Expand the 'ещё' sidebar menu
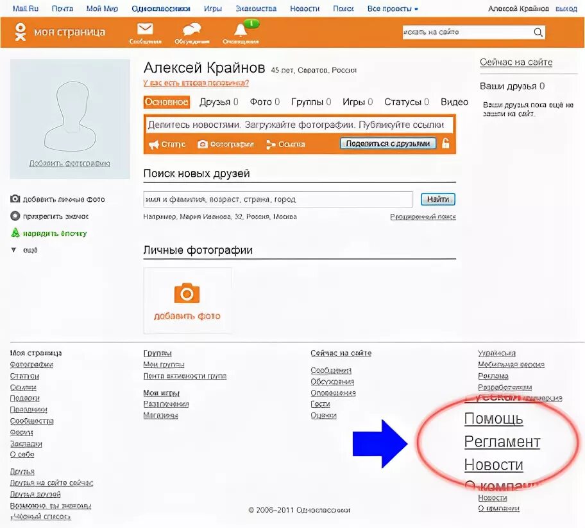 [x=24, y=250]
